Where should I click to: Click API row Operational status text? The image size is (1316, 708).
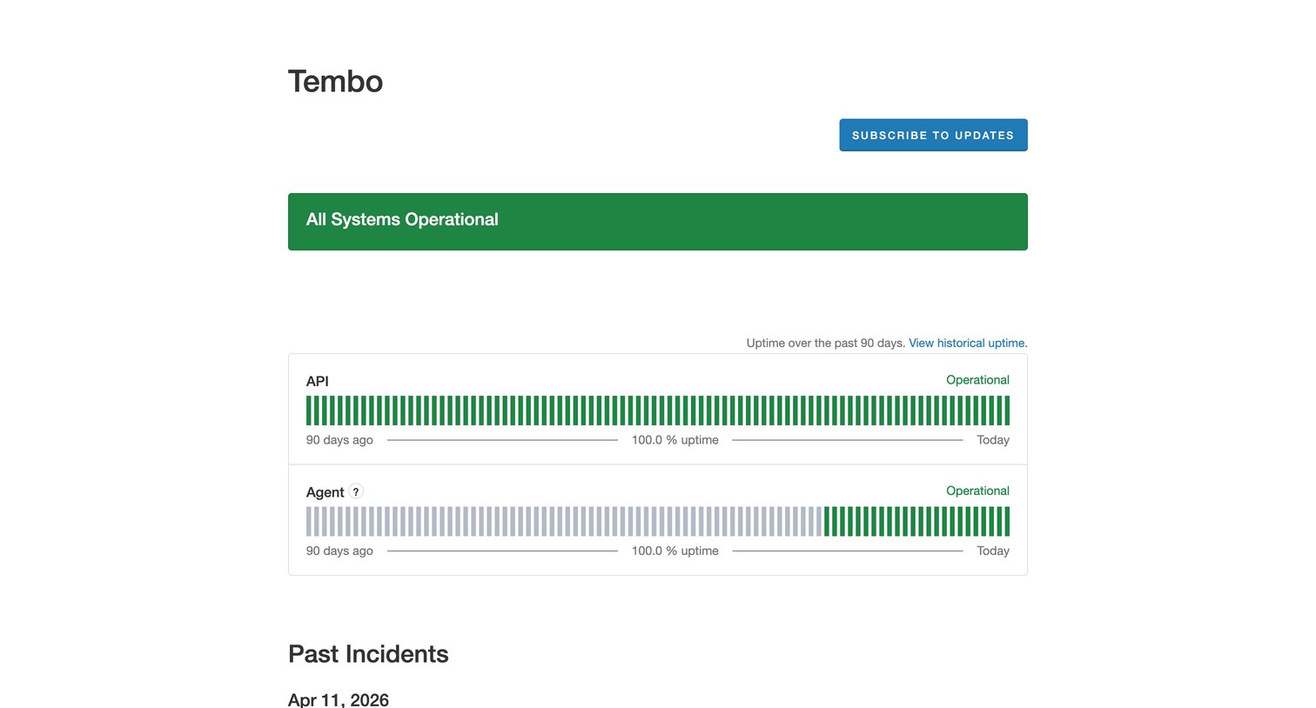coord(977,380)
